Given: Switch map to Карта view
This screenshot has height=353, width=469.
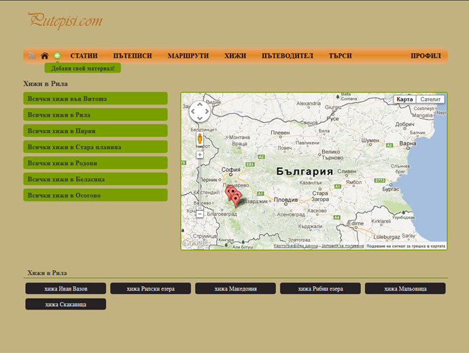Looking at the screenshot, I should tap(404, 99).
